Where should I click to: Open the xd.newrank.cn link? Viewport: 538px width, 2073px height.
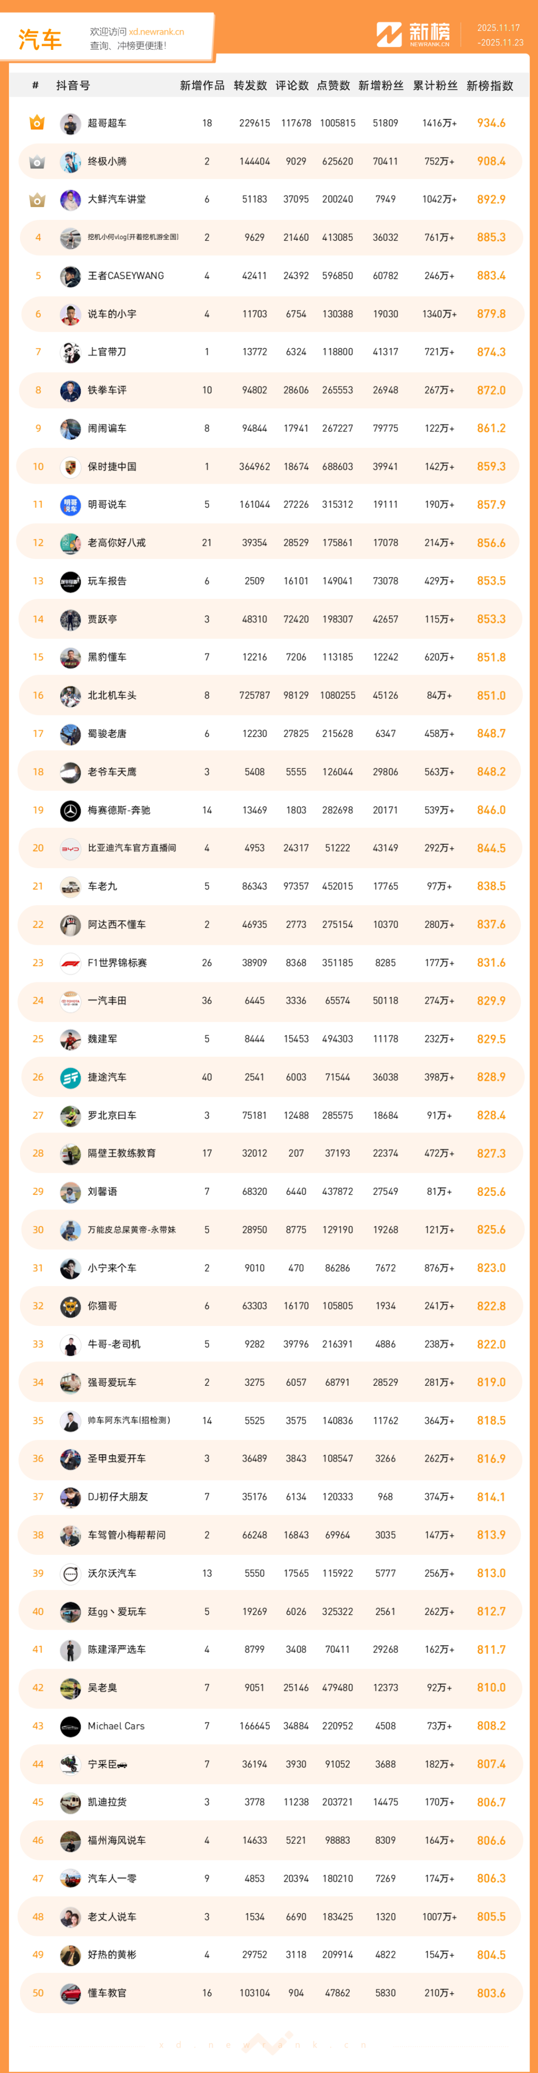click(x=156, y=32)
